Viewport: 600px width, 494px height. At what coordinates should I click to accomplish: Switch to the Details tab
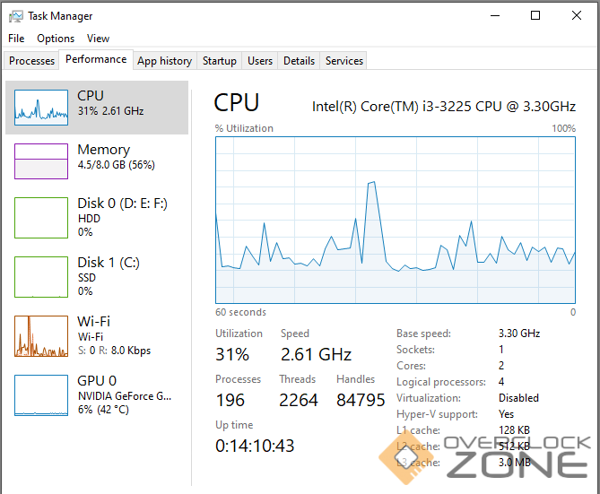[x=299, y=61]
